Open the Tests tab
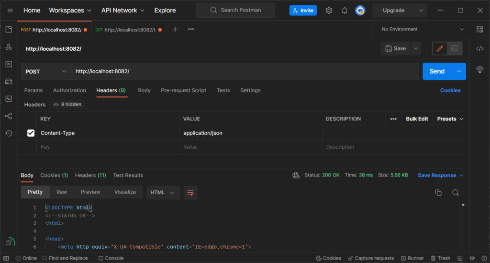This screenshot has width=490, height=263. click(223, 90)
